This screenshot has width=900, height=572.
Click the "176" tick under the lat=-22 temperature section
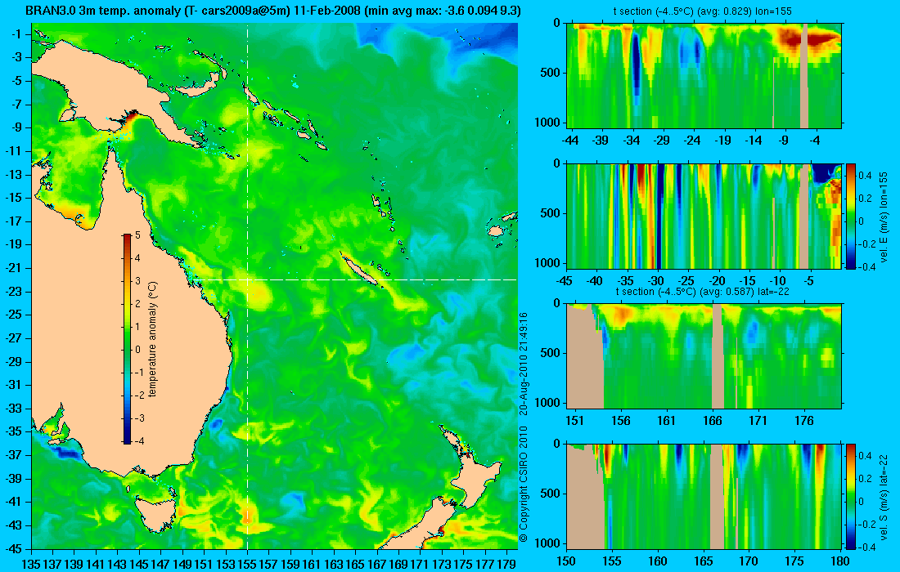(804, 421)
